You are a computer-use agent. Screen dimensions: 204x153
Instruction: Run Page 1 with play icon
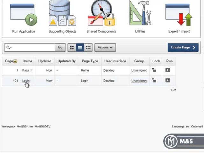coord(168,70)
